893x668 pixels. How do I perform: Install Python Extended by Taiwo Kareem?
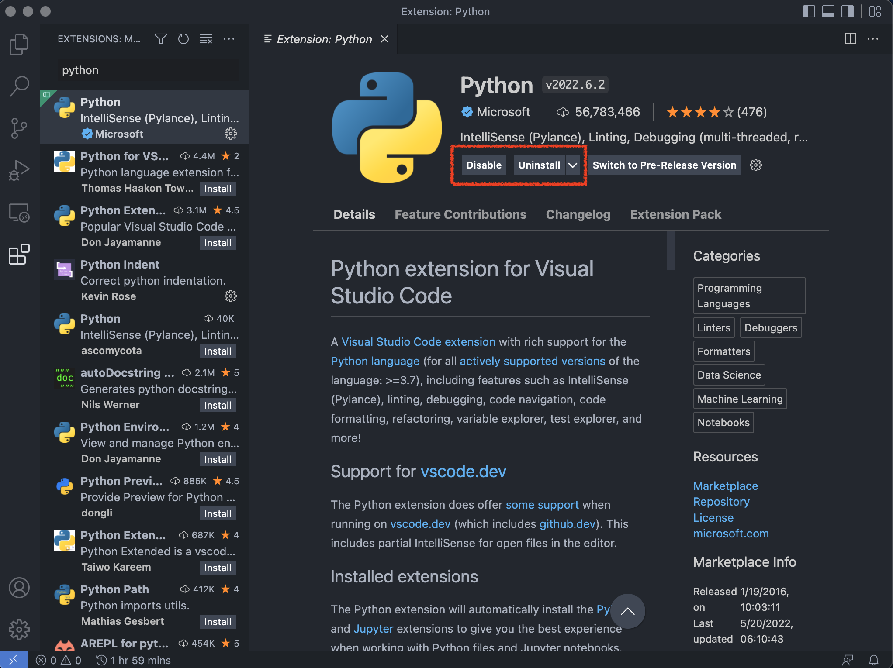pos(218,568)
